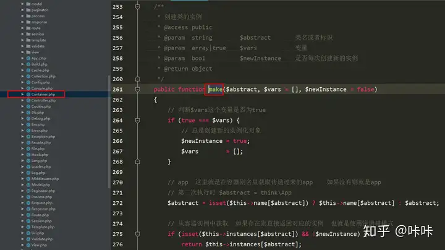Expand the session folder arrow
This screenshot has height=250, width=445.
(22, 34)
